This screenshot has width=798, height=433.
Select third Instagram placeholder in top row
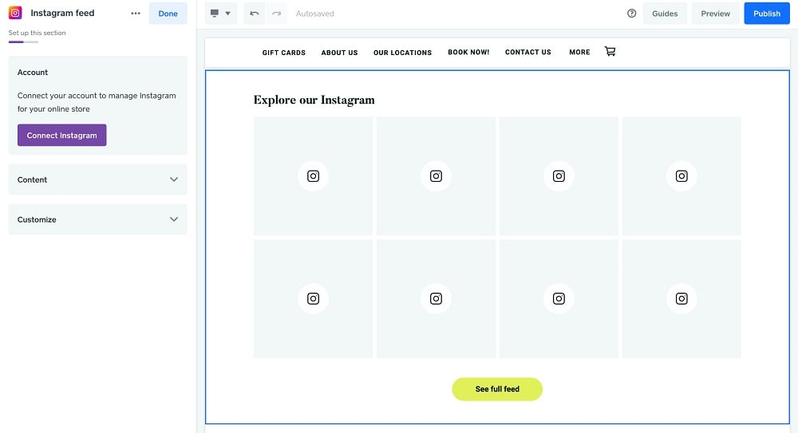pos(559,176)
